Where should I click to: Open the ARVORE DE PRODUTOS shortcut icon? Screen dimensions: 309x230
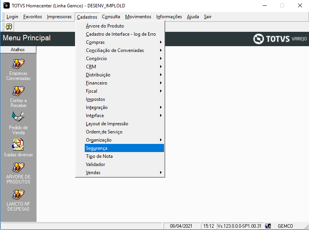(x=18, y=167)
